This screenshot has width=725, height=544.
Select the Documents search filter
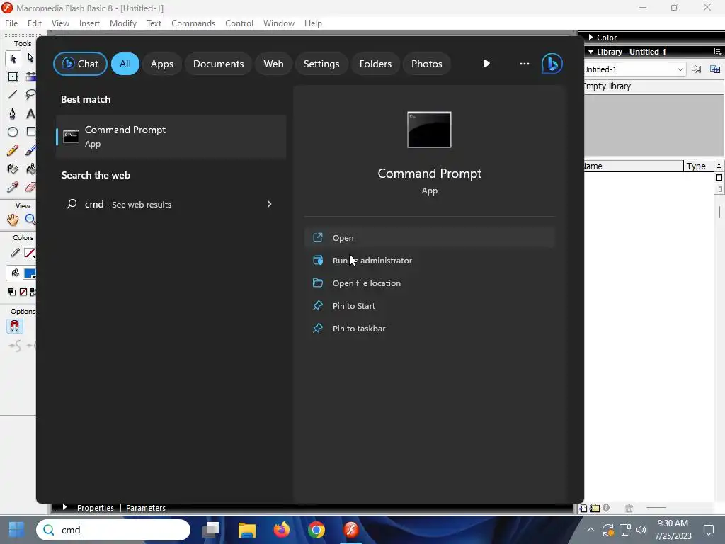click(x=218, y=64)
